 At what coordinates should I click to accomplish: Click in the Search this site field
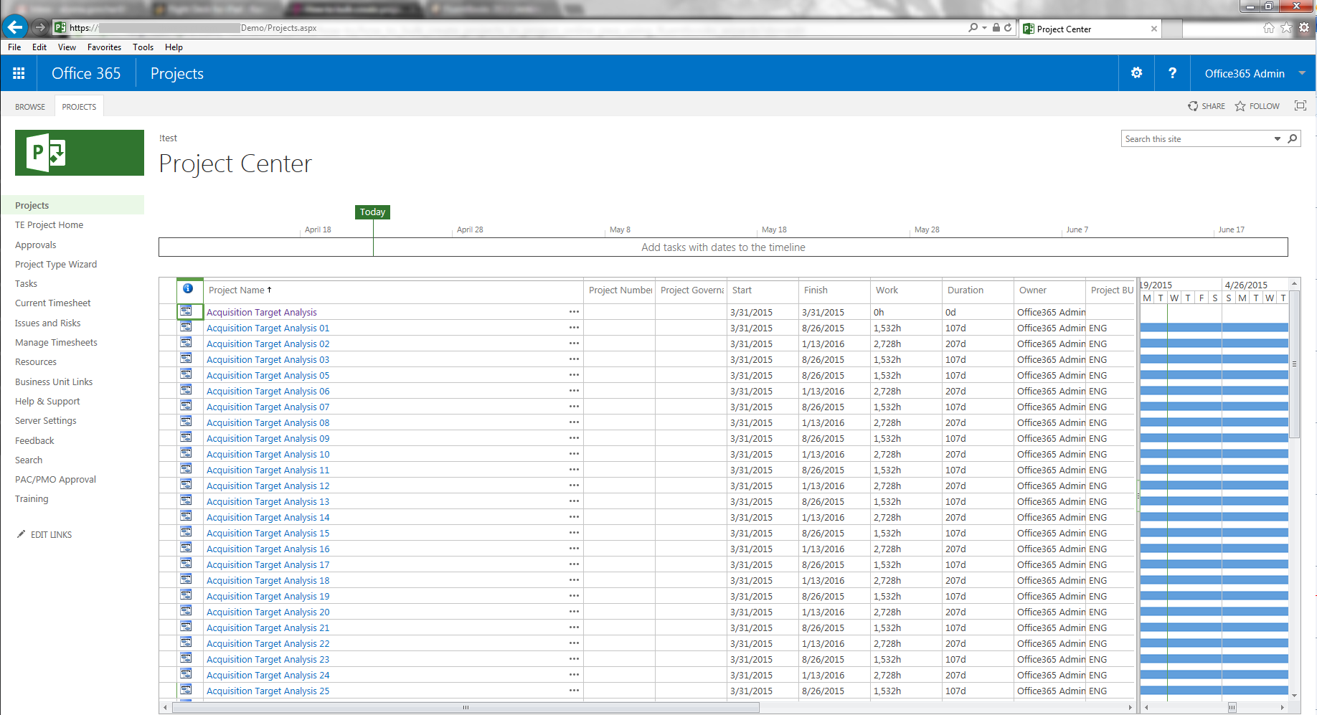(x=1195, y=138)
